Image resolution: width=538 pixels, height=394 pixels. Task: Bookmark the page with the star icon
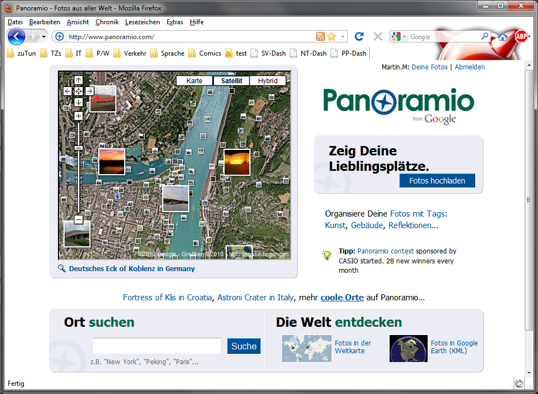(332, 36)
